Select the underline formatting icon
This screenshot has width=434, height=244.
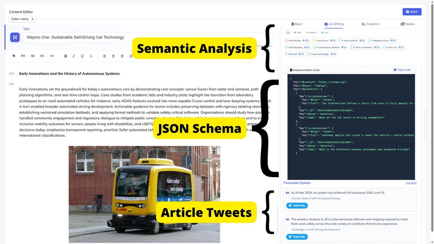[82, 56]
